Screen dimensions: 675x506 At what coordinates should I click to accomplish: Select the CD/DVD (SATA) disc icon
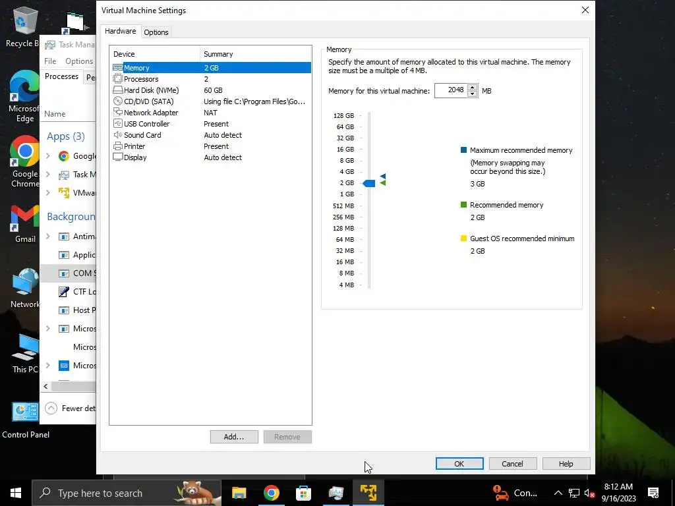(x=117, y=101)
